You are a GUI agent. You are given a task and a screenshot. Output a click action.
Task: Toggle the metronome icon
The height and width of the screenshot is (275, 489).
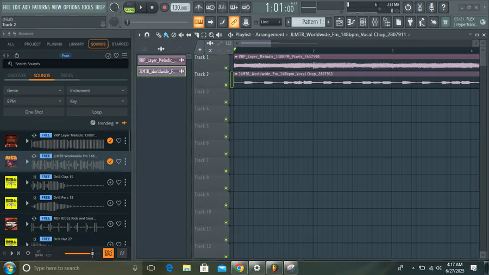tap(199, 7)
